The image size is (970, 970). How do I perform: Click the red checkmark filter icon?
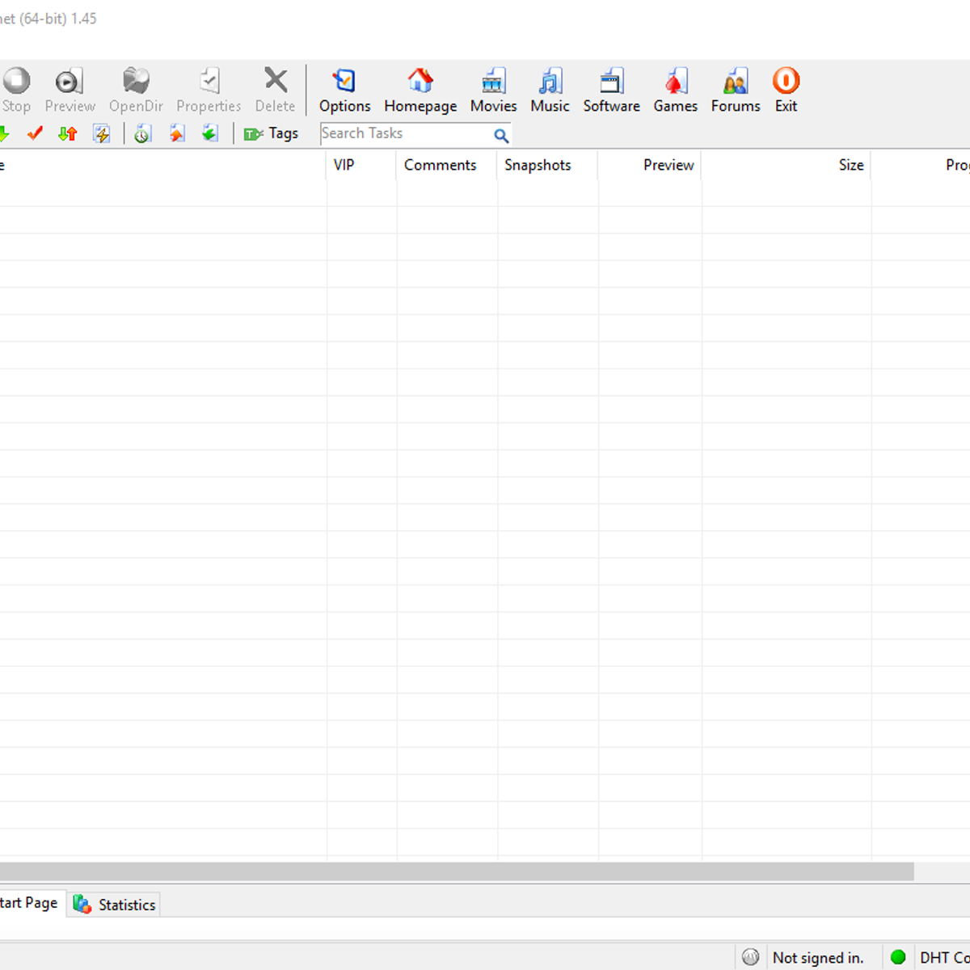coord(34,133)
